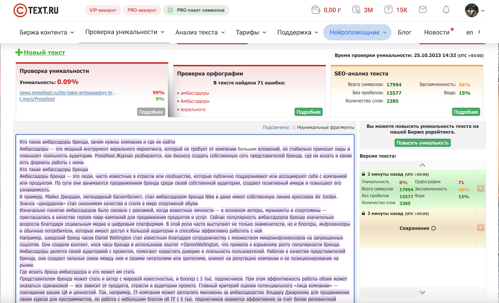The height and width of the screenshot is (303, 499).
Task: Open notifications bell
Action: coord(446,10)
